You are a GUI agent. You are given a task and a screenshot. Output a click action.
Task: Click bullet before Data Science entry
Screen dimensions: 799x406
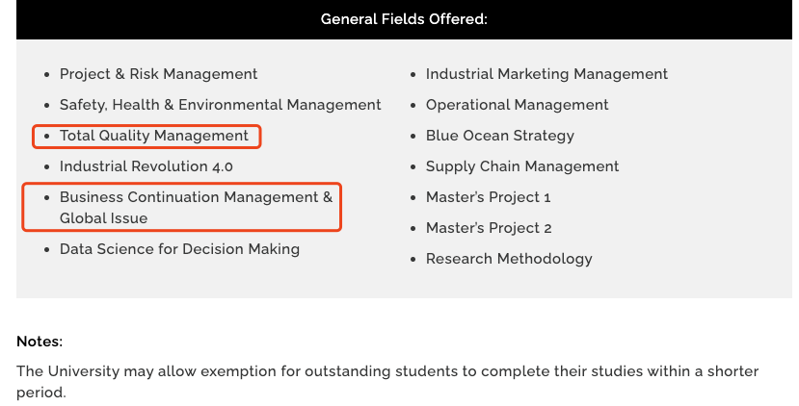[x=47, y=250]
